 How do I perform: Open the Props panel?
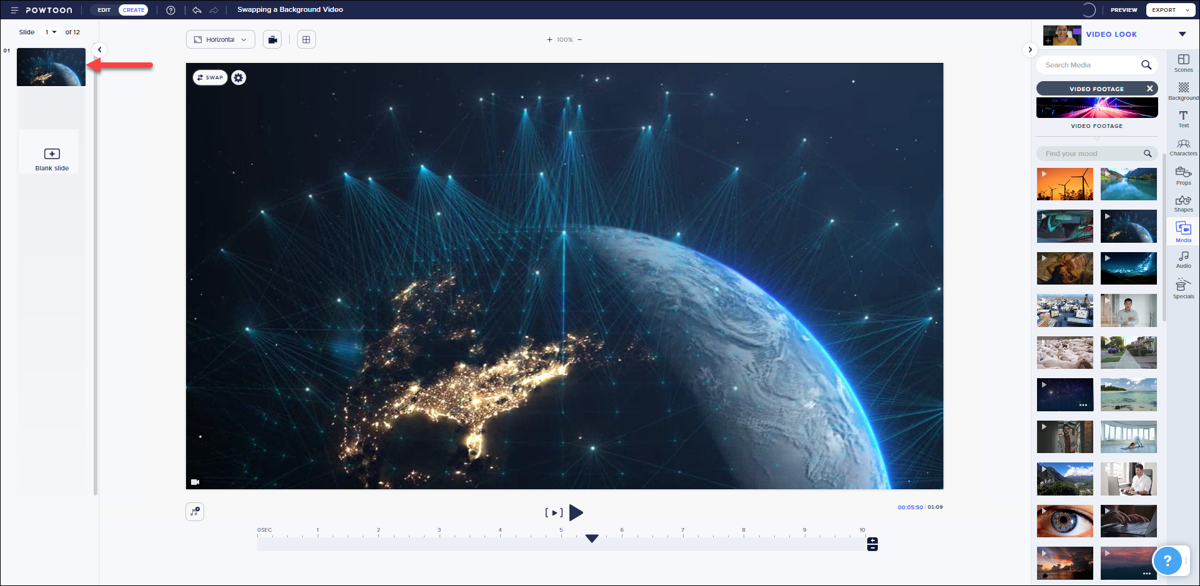[1183, 175]
